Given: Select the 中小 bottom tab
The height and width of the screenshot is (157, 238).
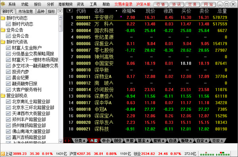Looking at the screenshot, I should [106, 141].
